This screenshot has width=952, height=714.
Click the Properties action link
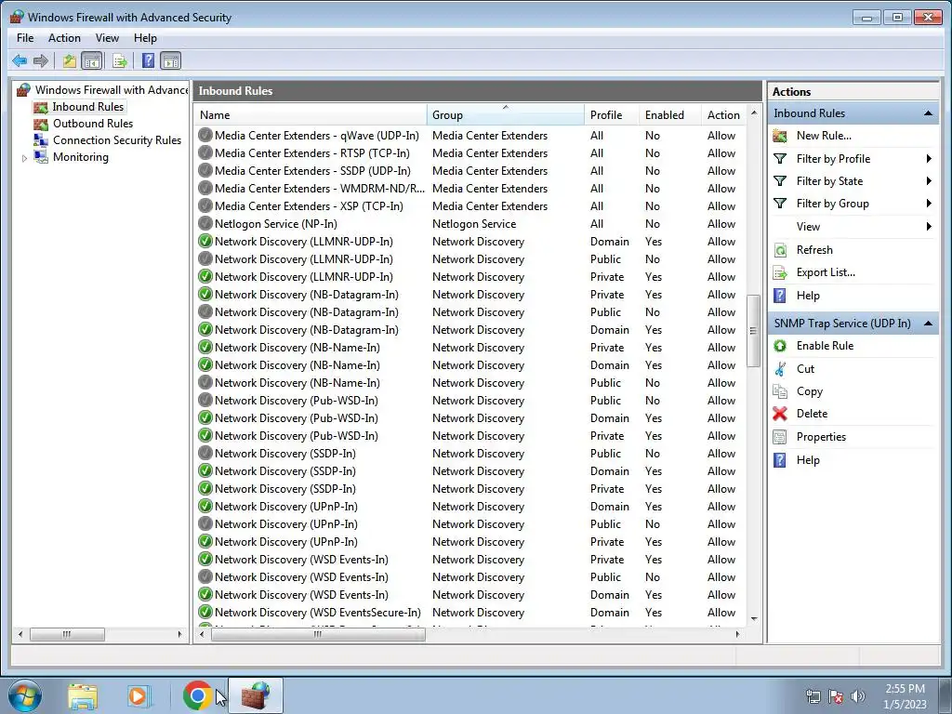click(821, 437)
